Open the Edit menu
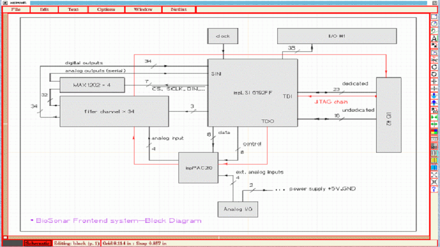 [44, 9]
